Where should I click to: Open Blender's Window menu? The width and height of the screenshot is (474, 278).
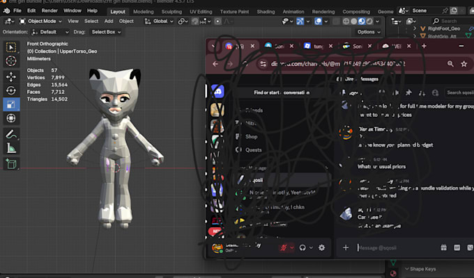click(x=72, y=11)
